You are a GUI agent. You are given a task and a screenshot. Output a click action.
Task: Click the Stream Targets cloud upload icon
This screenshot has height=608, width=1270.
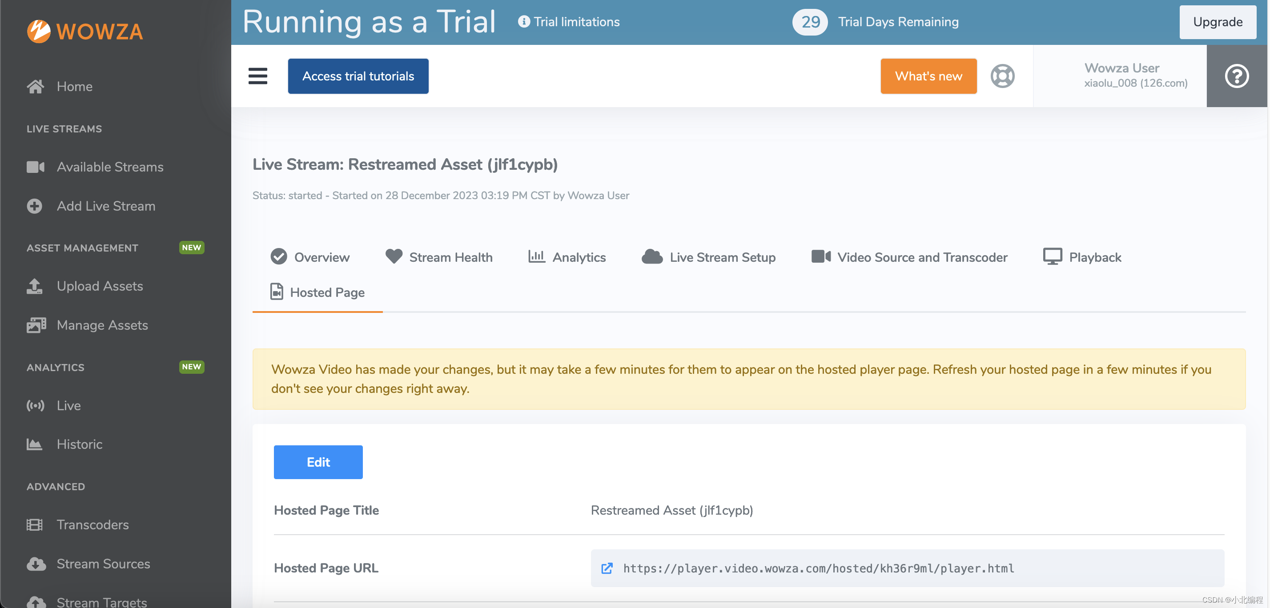[x=36, y=602]
